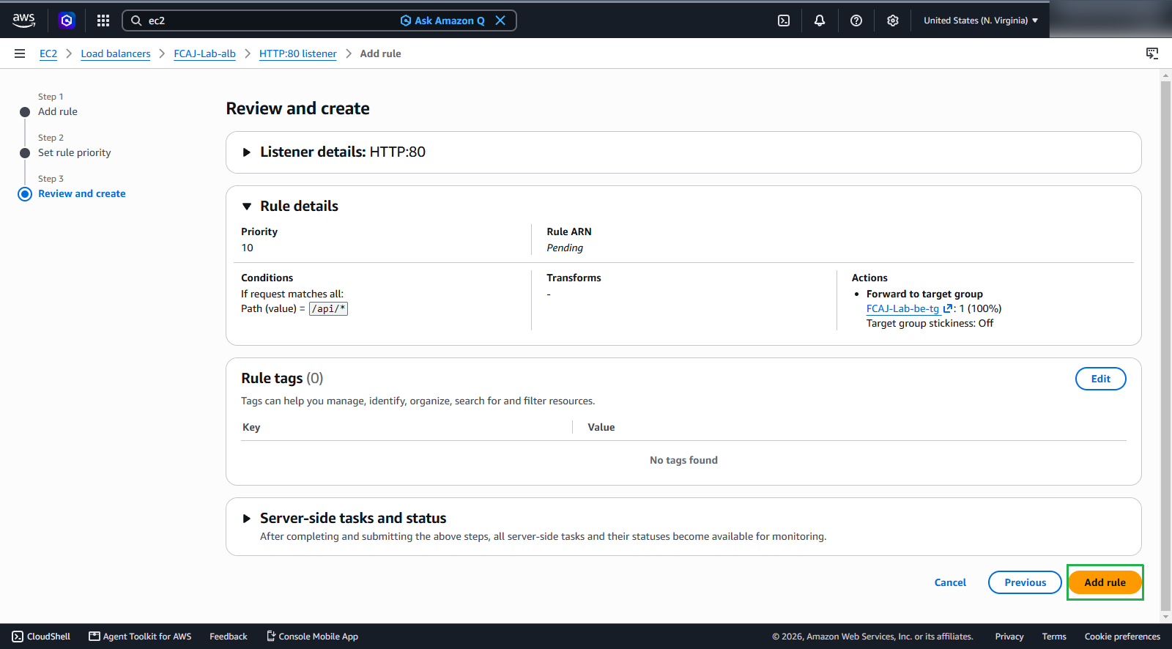This screenshot has height=649, width=1172.
Task: Click the Pending Rule ARN value
Action: pos(565,248)
